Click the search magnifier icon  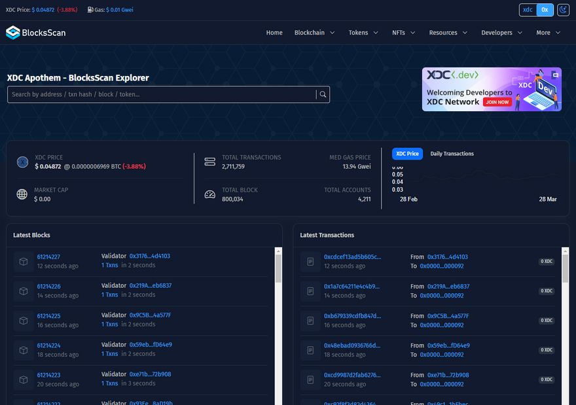(x=322, y=95)
